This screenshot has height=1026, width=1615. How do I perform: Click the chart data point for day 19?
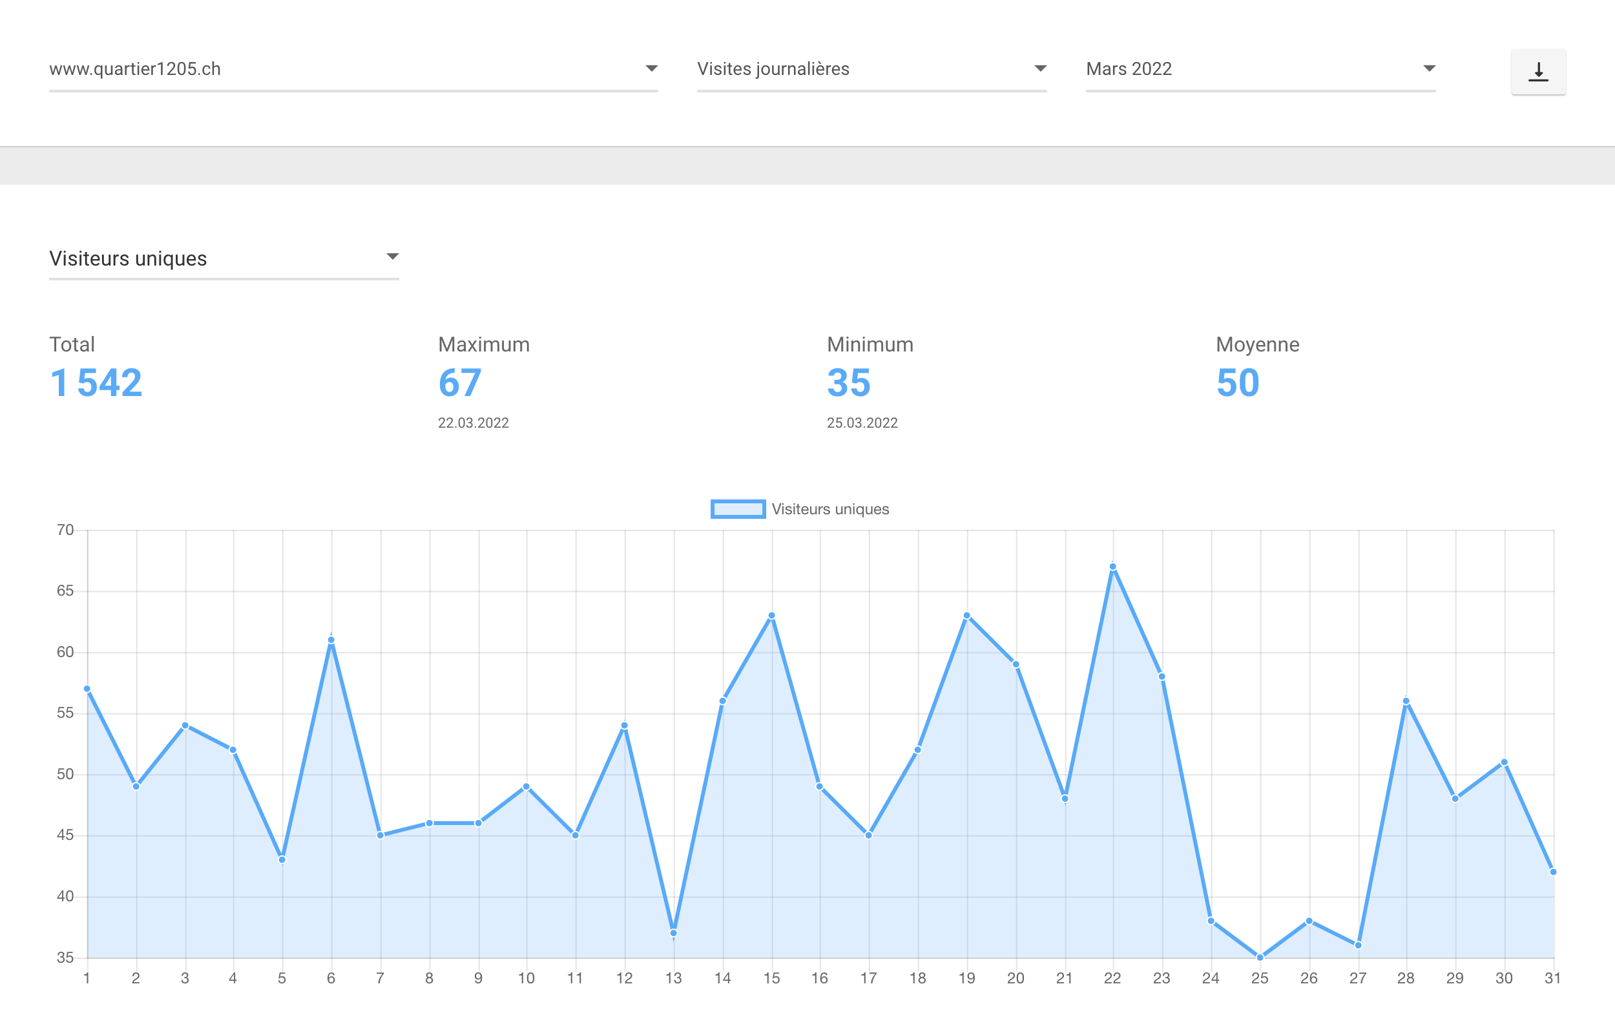[x=966, y=616]
